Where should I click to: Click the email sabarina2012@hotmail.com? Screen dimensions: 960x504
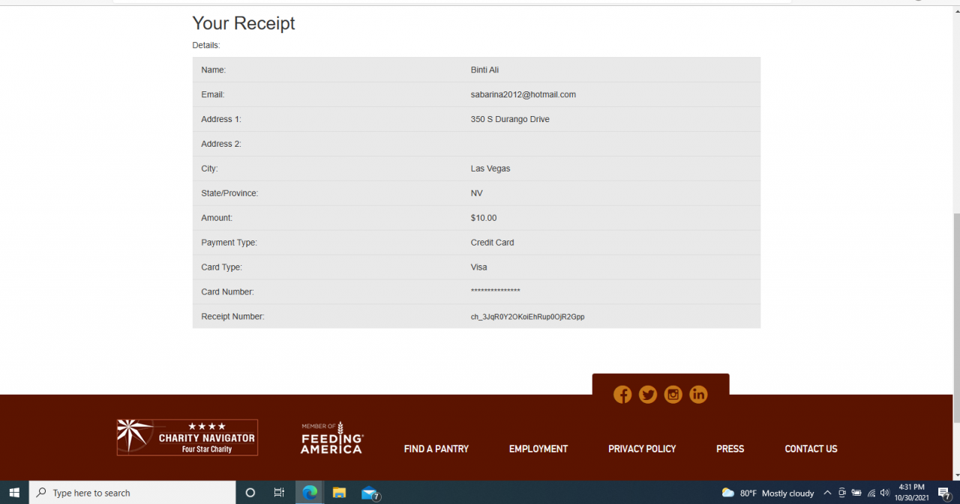(x=523, y=94)
